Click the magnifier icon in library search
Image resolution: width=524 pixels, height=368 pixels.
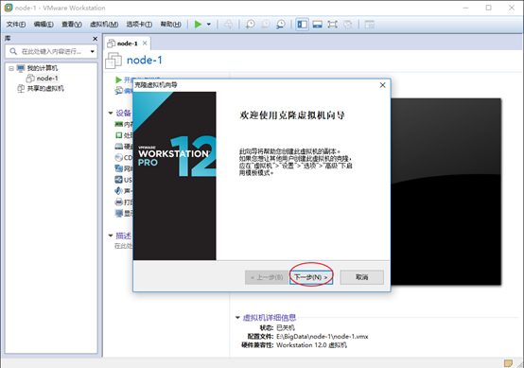coord(13,51)
